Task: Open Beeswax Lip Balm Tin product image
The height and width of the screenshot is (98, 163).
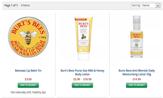Action: [x=28, y=37]
